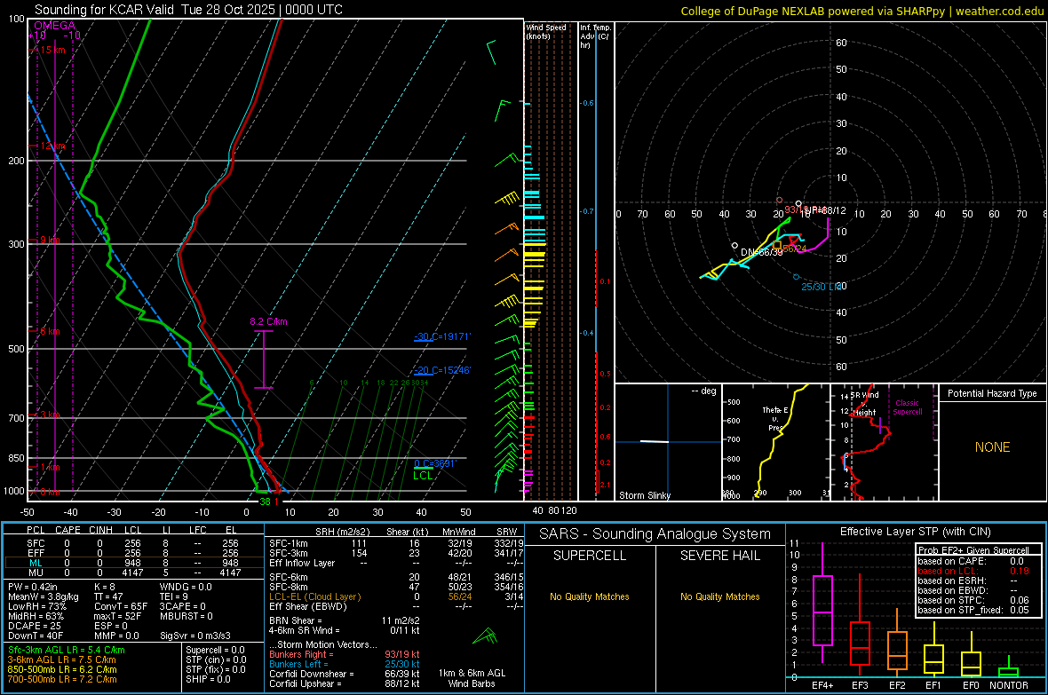The image size is (1048, 695).
Task: Click the 'Corfidi Upshear' line
Action: coord(345,683)
